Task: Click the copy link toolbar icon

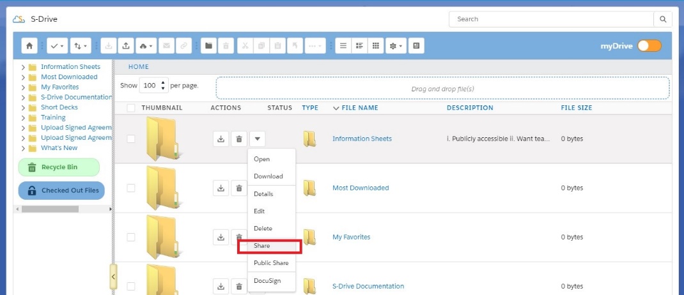Action: pos(183,46)
